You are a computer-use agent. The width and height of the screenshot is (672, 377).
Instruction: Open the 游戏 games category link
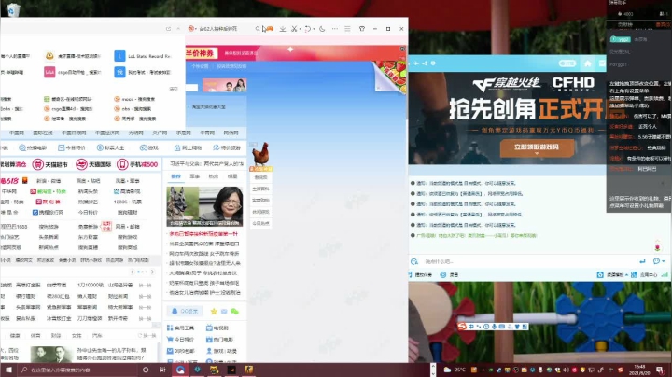tap(149, 147)
